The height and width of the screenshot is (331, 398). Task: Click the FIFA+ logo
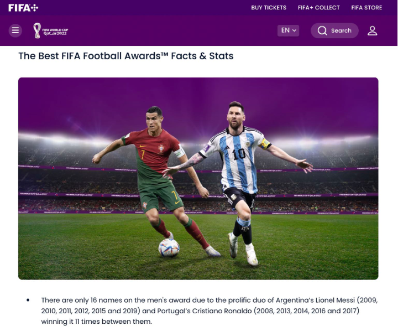pyautogui.click(x=23, y=8)
